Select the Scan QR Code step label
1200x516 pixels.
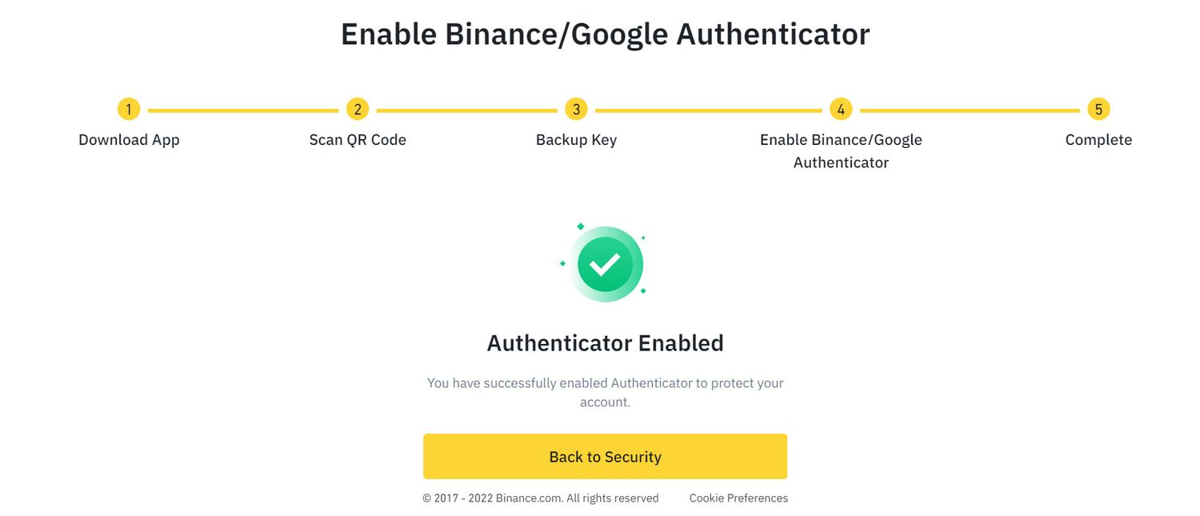pos(358,139)
